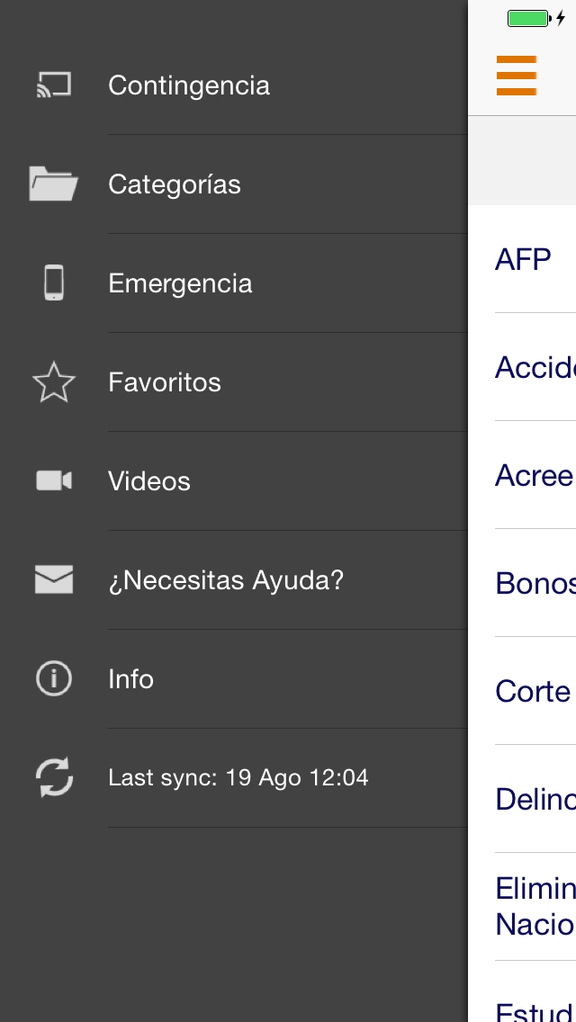Open the Info screen
576x1022 pixels.
[130, 678]
